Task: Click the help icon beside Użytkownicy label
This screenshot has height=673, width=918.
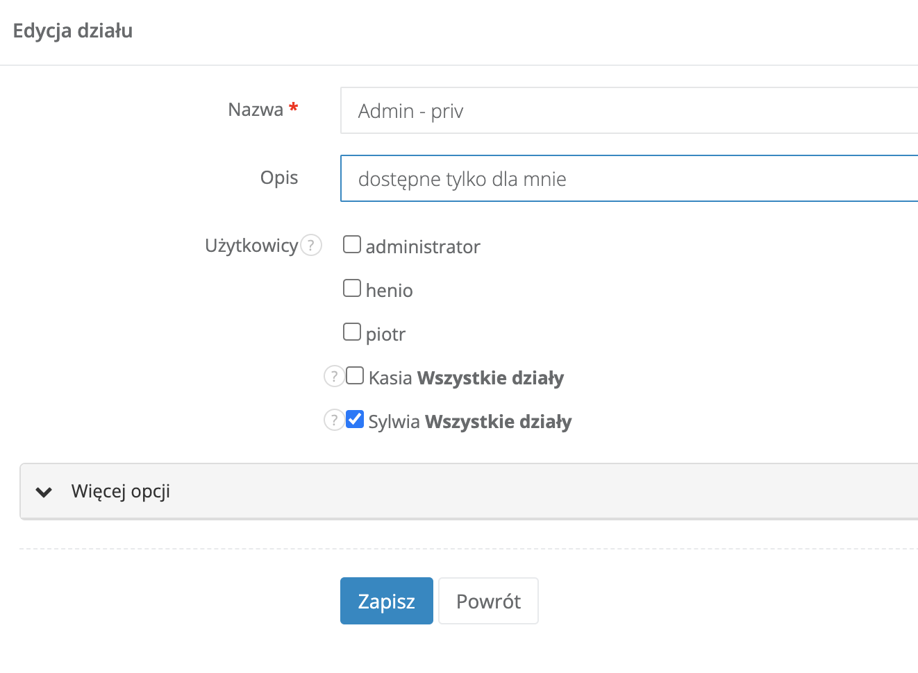Action: tap(311, 246)
